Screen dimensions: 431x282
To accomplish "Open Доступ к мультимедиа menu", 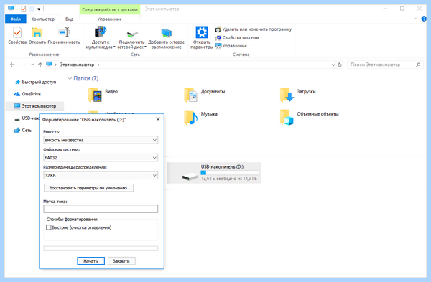I will pos(101,37).
